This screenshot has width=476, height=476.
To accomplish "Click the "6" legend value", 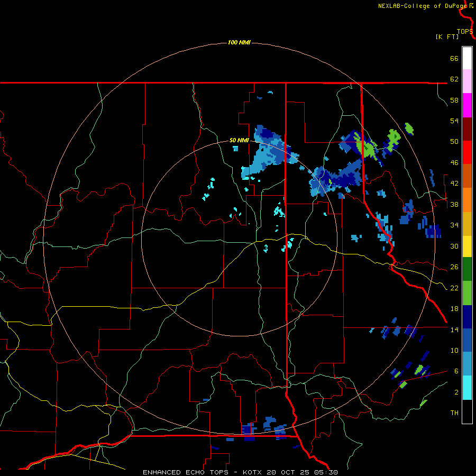I will (456, 371).
